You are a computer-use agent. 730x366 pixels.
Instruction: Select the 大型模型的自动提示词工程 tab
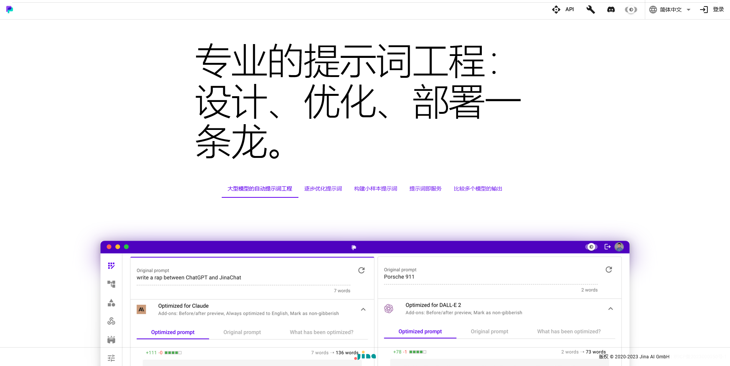pyautogui.click(x=260, y=189)
